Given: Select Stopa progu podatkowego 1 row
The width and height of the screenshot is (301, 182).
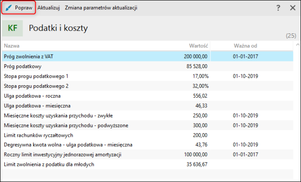Looking at the screenshot, I should (x=147, y=76).
